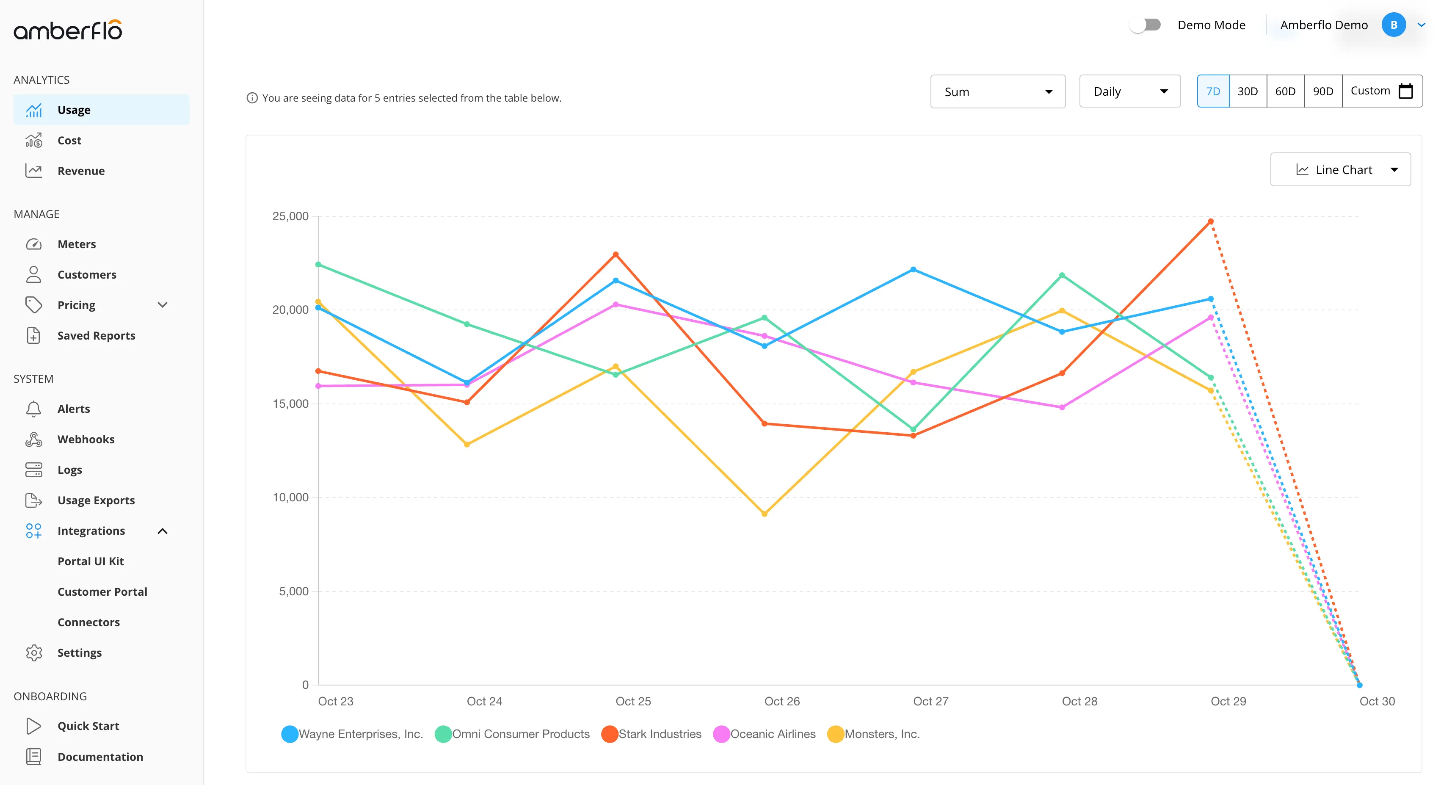Image resolution: width=1452 pixels, height=785 pixels.
Task: Open Connectors page
Action: (88, 622)
